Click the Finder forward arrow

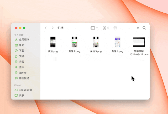click(52, 28)
